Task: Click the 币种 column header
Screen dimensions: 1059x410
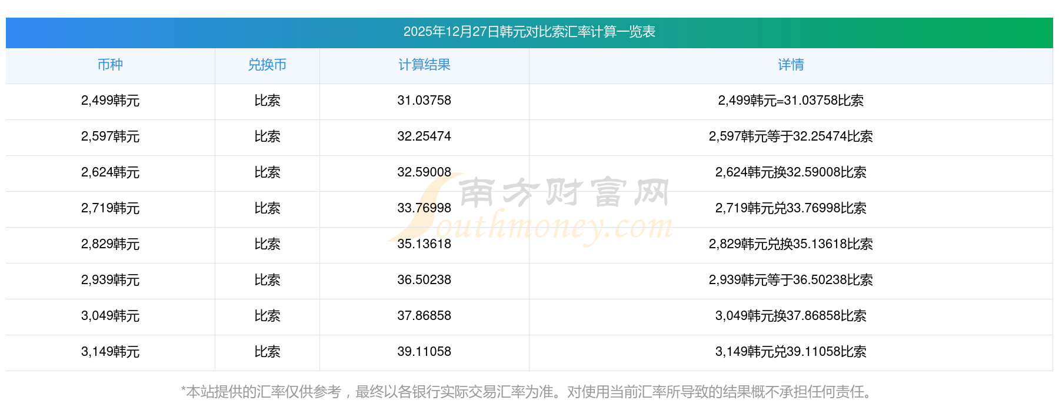Action: pyautogui.click(x=110, y=65)
